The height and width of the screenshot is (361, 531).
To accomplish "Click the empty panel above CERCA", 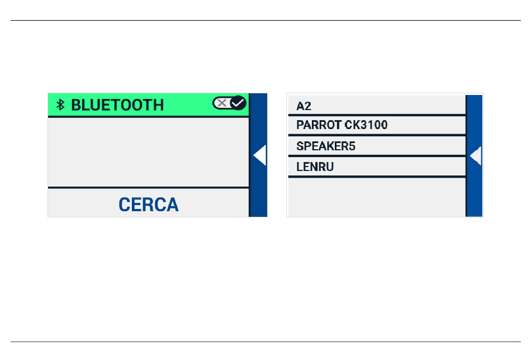I will click(x=148, y=152).
